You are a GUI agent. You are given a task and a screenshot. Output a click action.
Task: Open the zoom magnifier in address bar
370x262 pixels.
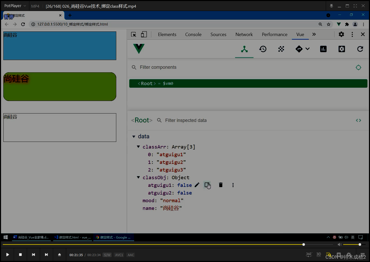click(x=320, y=24)
